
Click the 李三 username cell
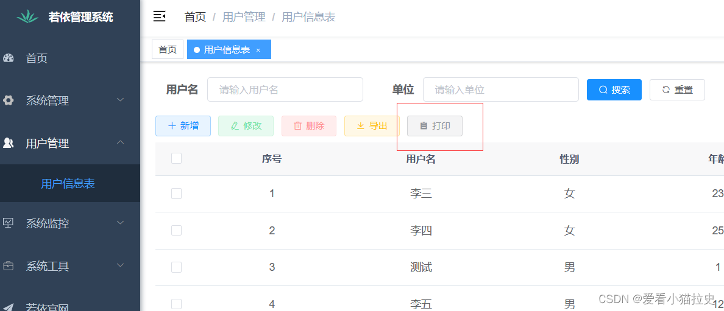pos(421,194)
